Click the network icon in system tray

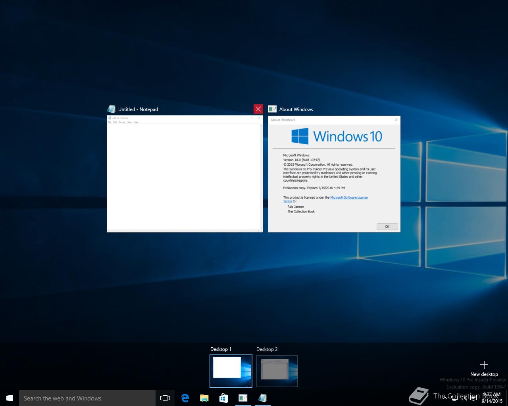coord(454,398)
